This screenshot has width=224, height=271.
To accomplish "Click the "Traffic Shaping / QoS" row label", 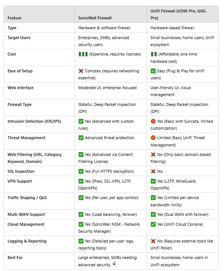I will (27, 198).
